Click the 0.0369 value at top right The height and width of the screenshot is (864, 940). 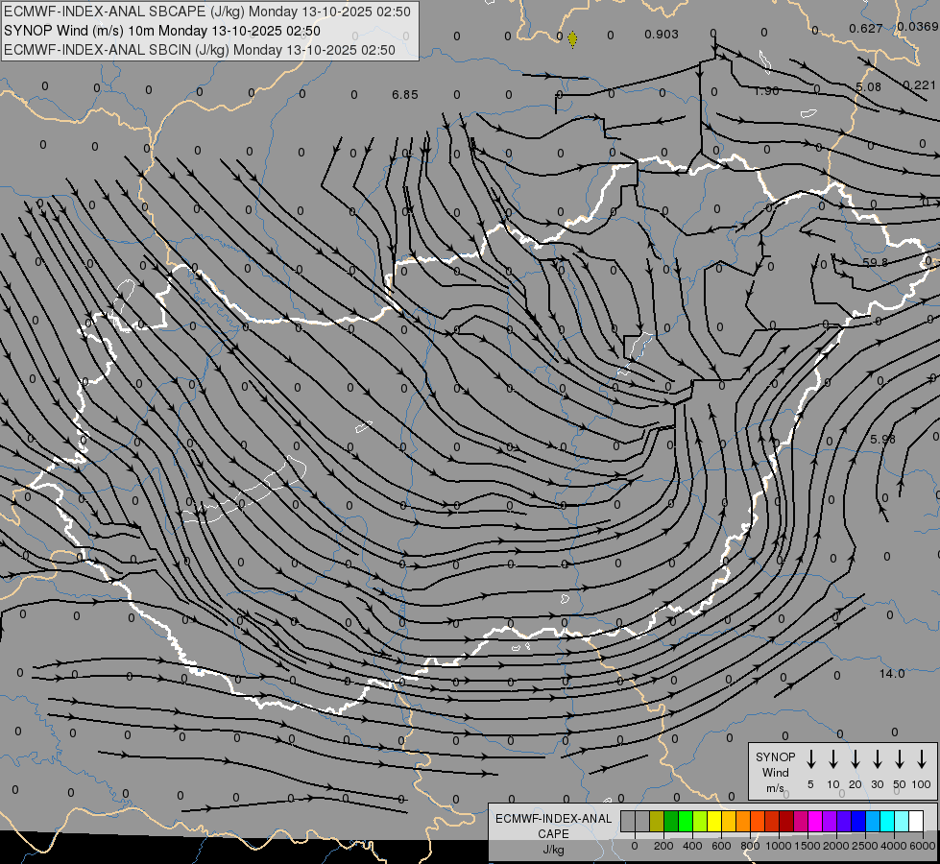pos(918,26)
